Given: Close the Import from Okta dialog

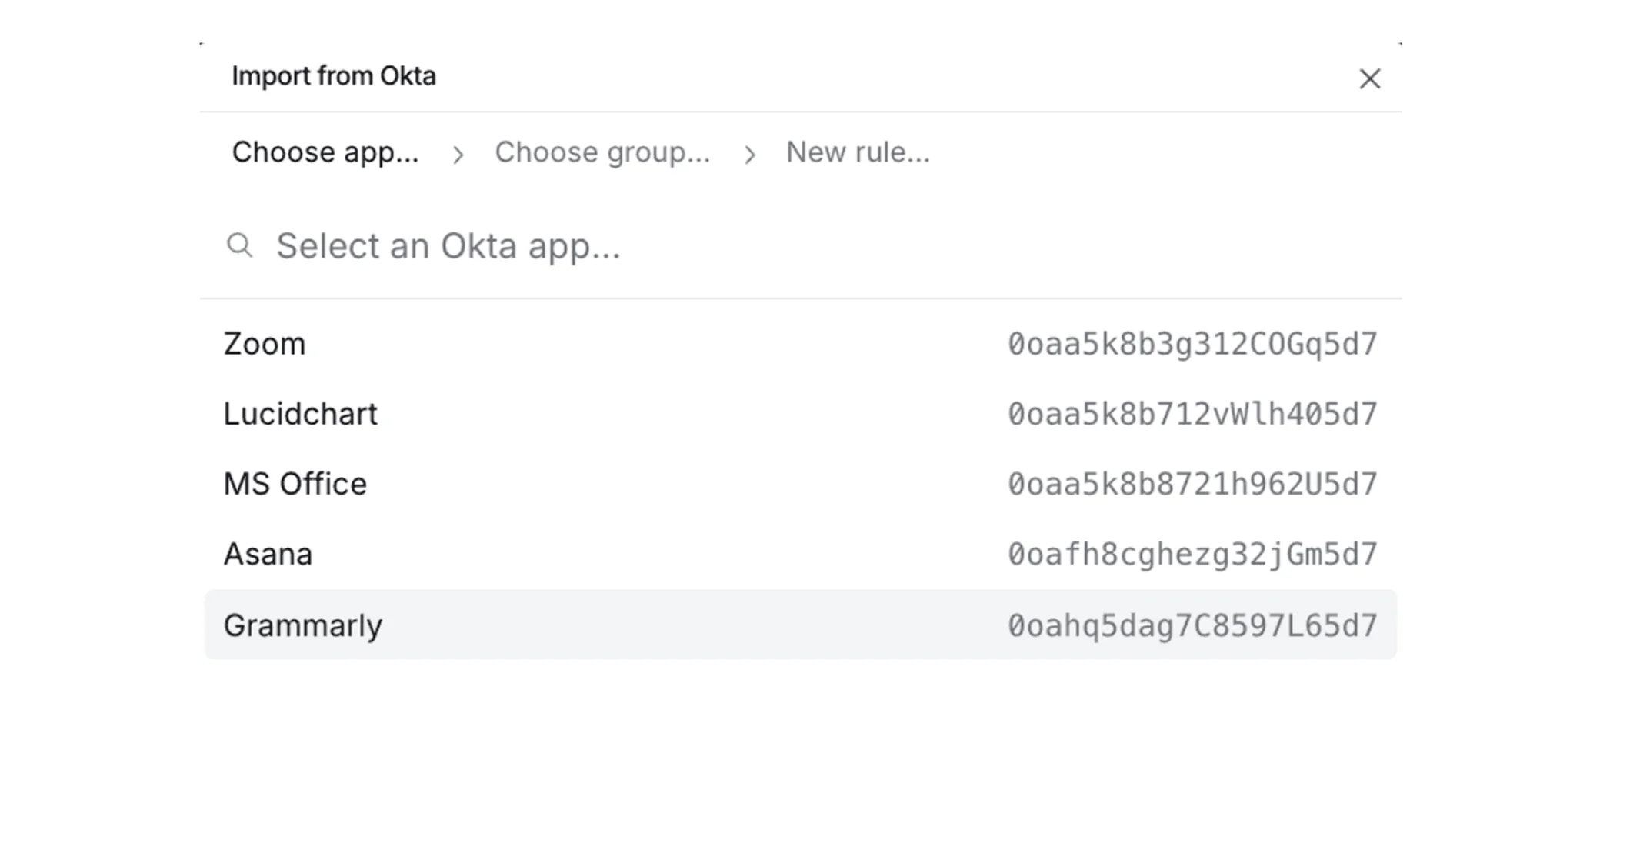Looking at the screenshot, I should pos(1369,78).
